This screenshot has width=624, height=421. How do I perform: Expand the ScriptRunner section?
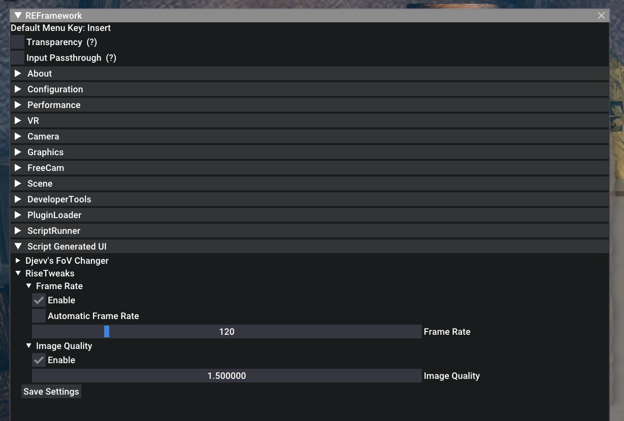point(309,231)
